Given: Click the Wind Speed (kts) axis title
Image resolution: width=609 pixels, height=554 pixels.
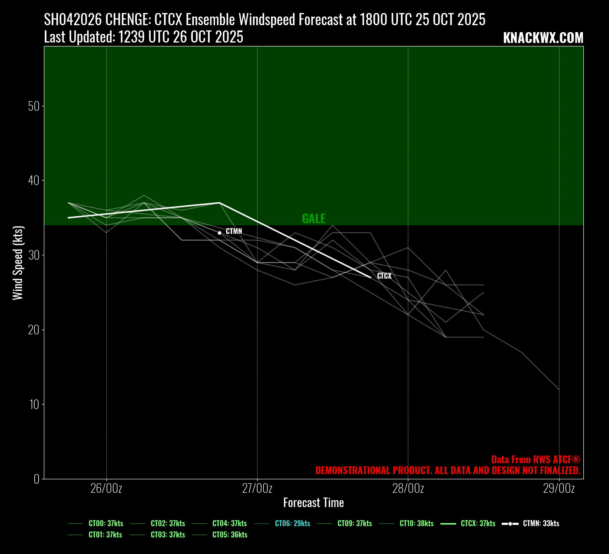Looking at the screenshot, I should pyautogui.click(x=17, y=263).
